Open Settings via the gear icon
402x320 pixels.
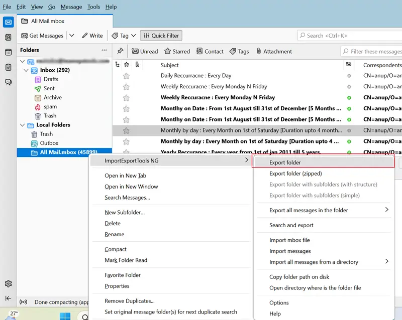pyautogui.click(x=8, y=284)
